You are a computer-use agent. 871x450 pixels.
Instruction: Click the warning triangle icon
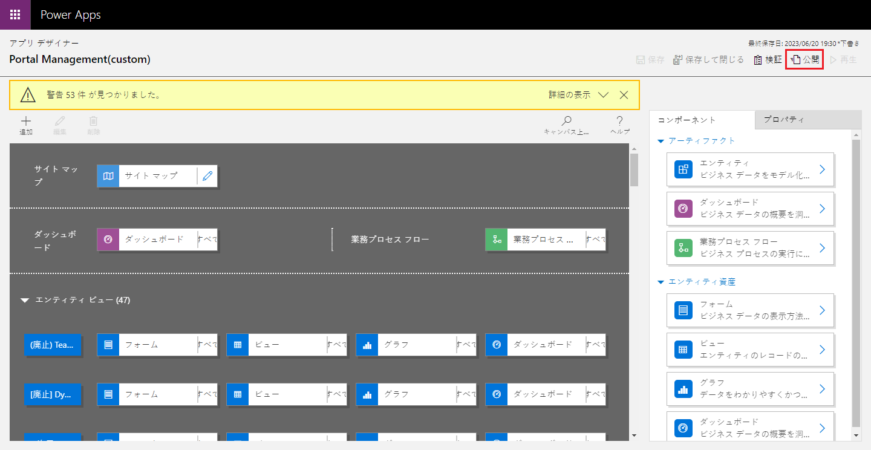coord(28,95)
